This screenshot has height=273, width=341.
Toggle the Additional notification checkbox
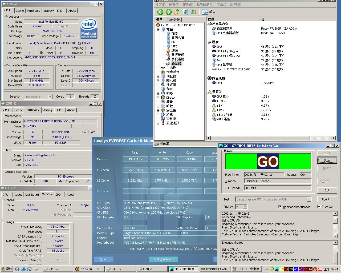pyautogui.click(x=280, y=207)
